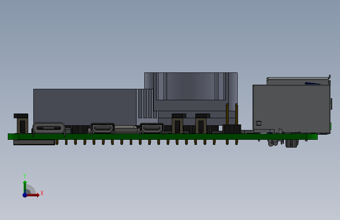Select the green PCB board edge
This screenshot has height=220, width=340.
pos(163,137)
